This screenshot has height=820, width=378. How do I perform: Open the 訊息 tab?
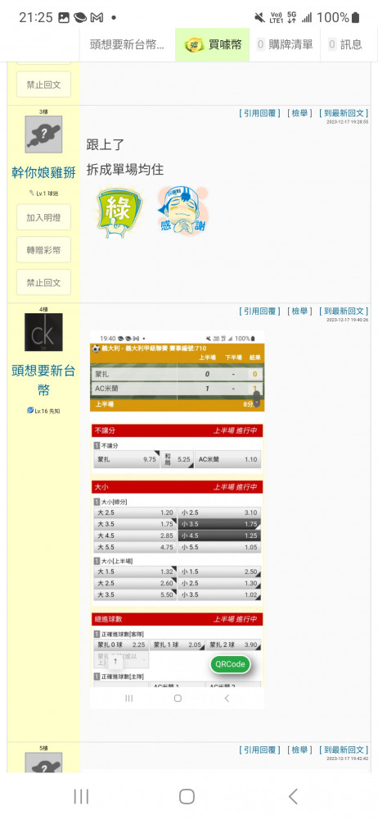(x=344, y=45)
